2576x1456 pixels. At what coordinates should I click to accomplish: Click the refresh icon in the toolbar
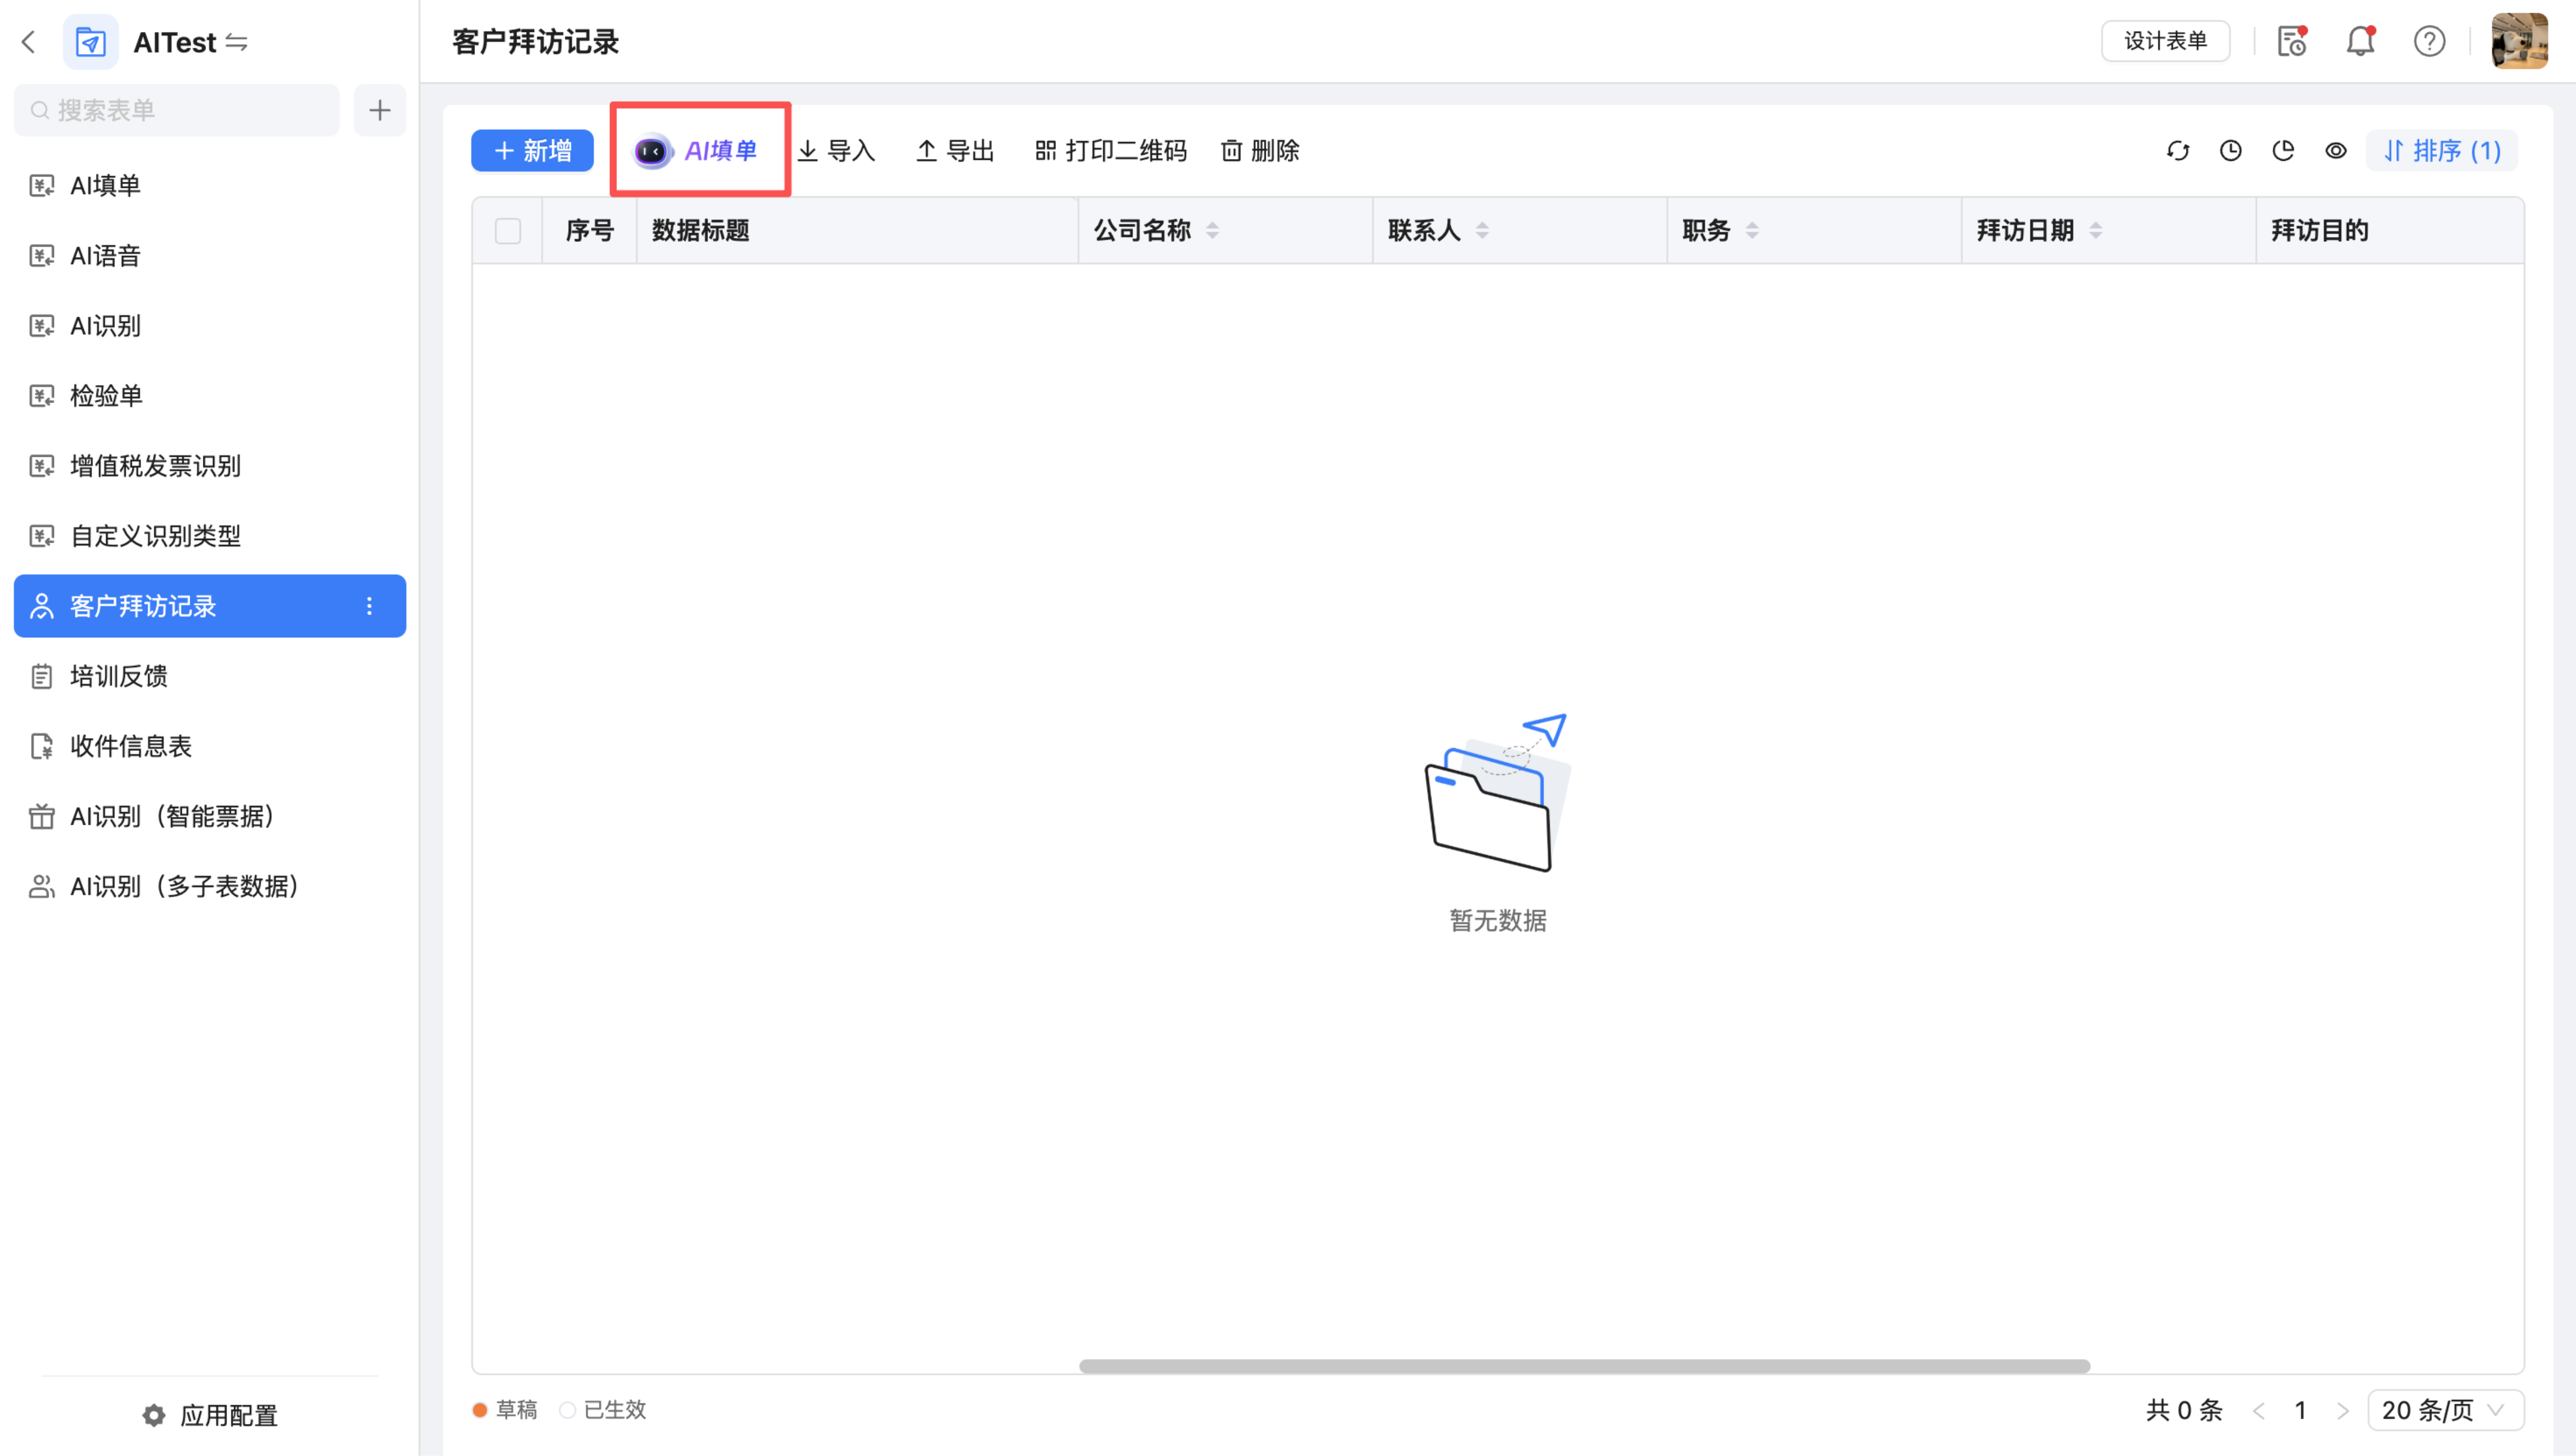[x=2177, y=151]
